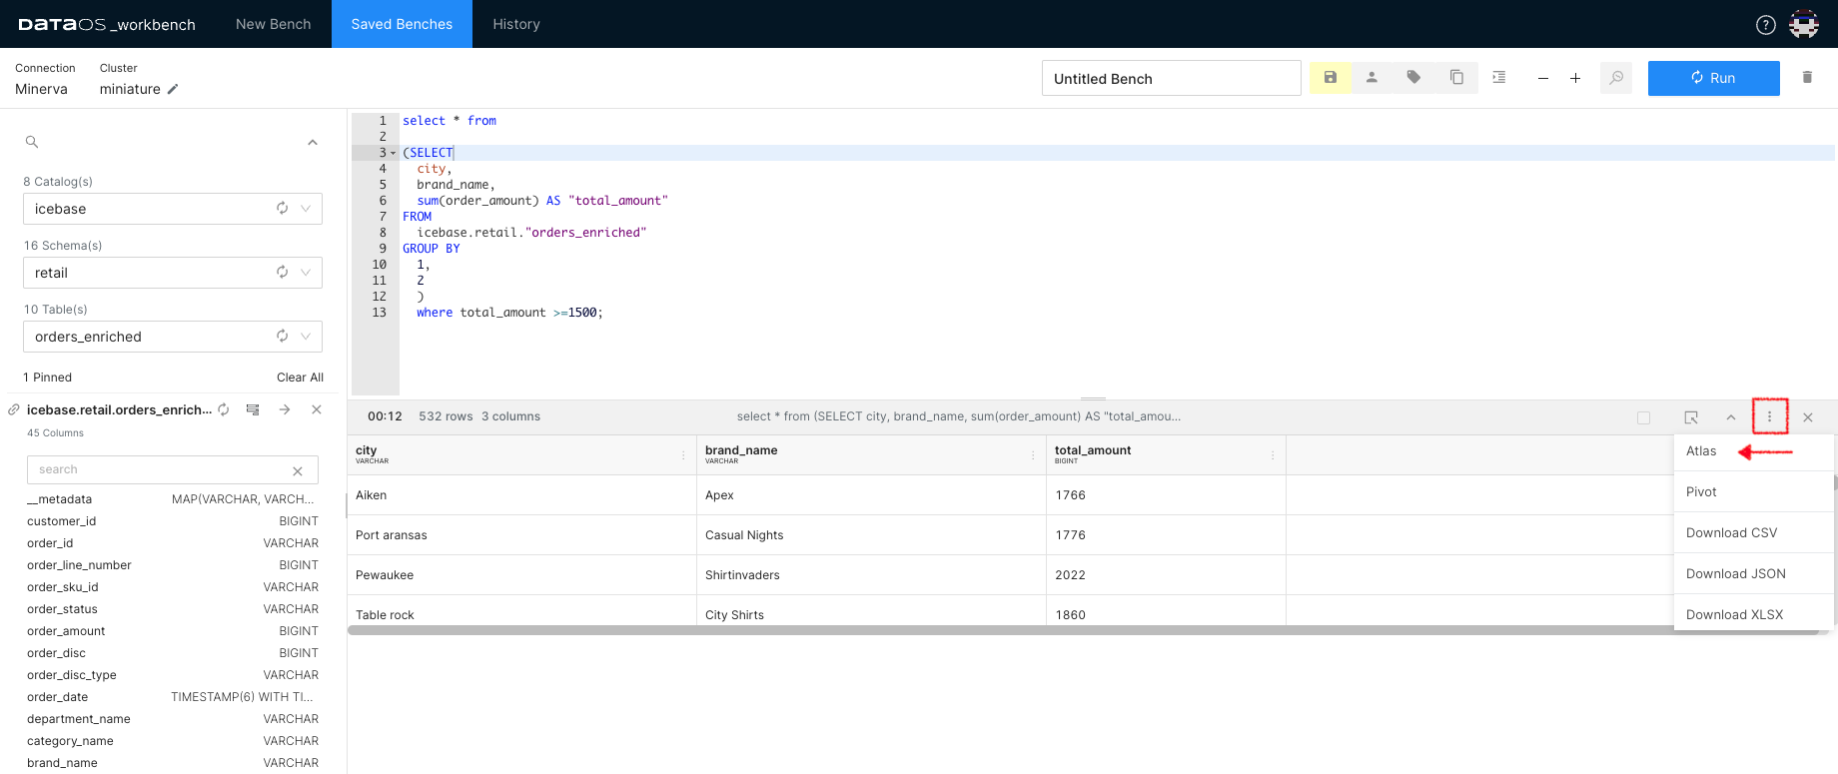Choose Download CSV from the menu

pos(1753,533)
